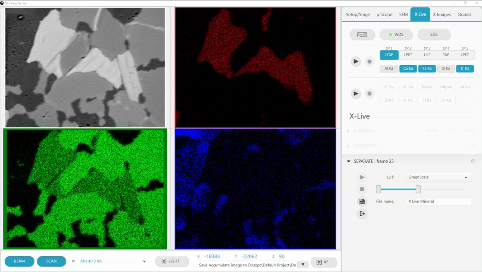Open the Setup/Stage tab

(357, 14)
